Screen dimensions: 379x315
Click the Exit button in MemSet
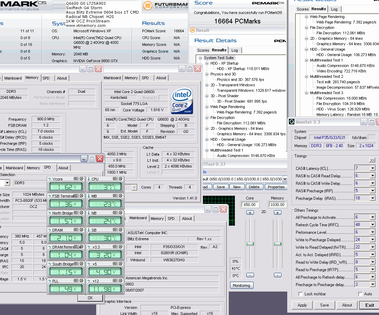369,305
